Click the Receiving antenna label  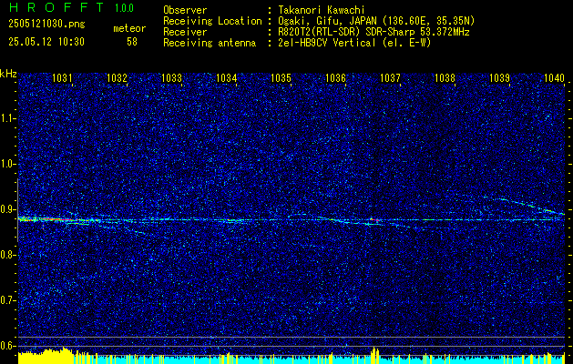pos(210,43)
